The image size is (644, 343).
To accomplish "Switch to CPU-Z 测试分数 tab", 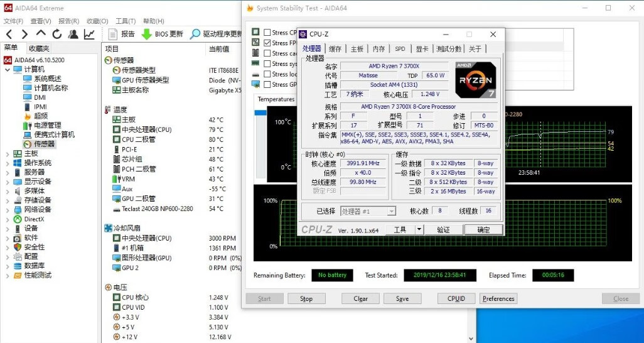I will click(x=449, y=49).
